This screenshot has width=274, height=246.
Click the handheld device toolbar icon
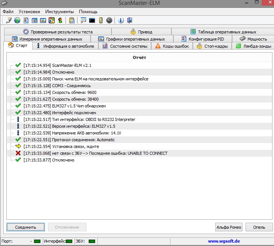click(101, 20)
